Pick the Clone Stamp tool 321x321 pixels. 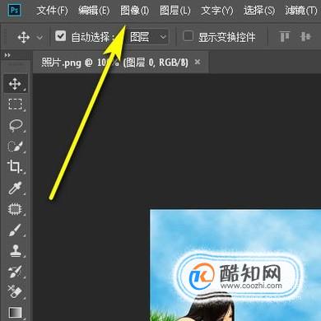[x=15, y=251]
